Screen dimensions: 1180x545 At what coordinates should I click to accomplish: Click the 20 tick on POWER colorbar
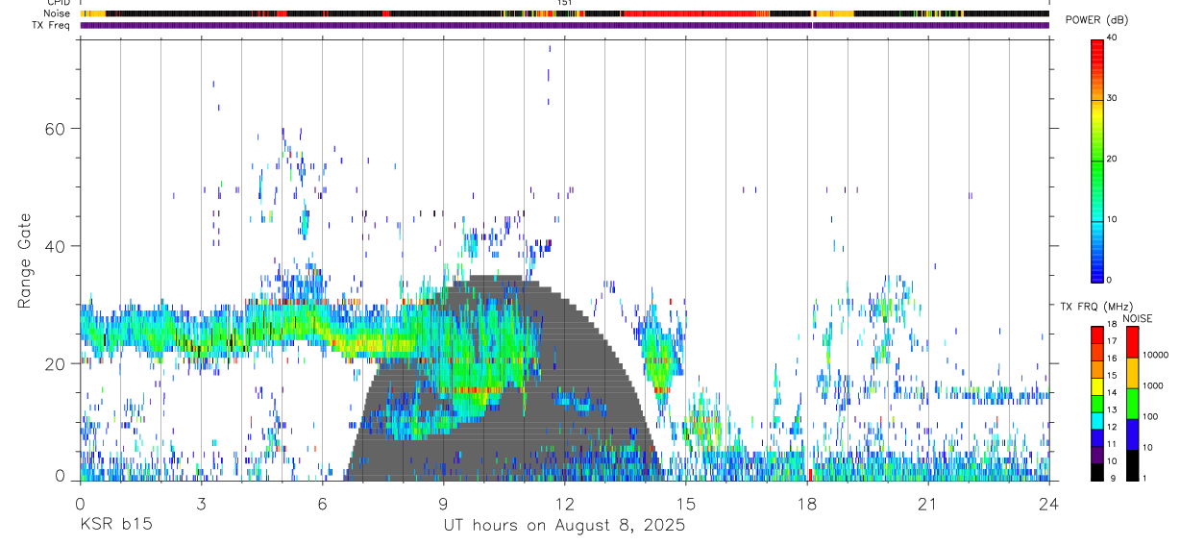click(x=1110, y=159)
